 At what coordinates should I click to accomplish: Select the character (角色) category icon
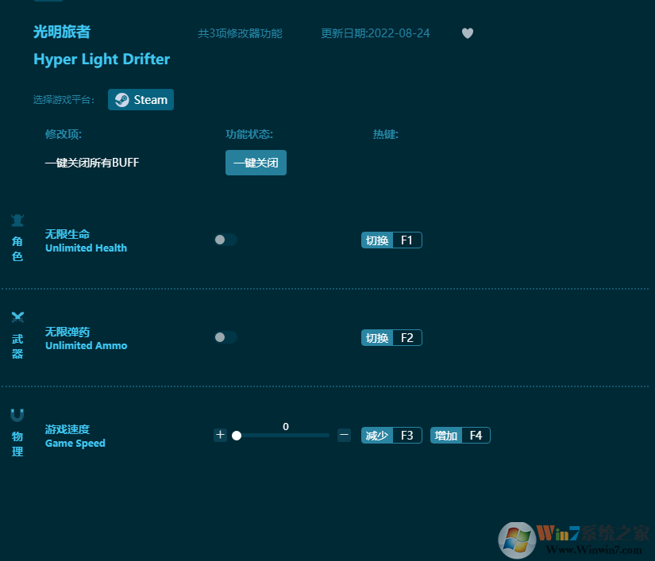coord(17,221)
